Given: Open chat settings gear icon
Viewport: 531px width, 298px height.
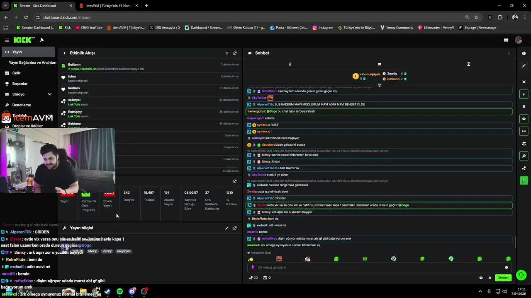Looking at the screenshot, I should 490,278.
